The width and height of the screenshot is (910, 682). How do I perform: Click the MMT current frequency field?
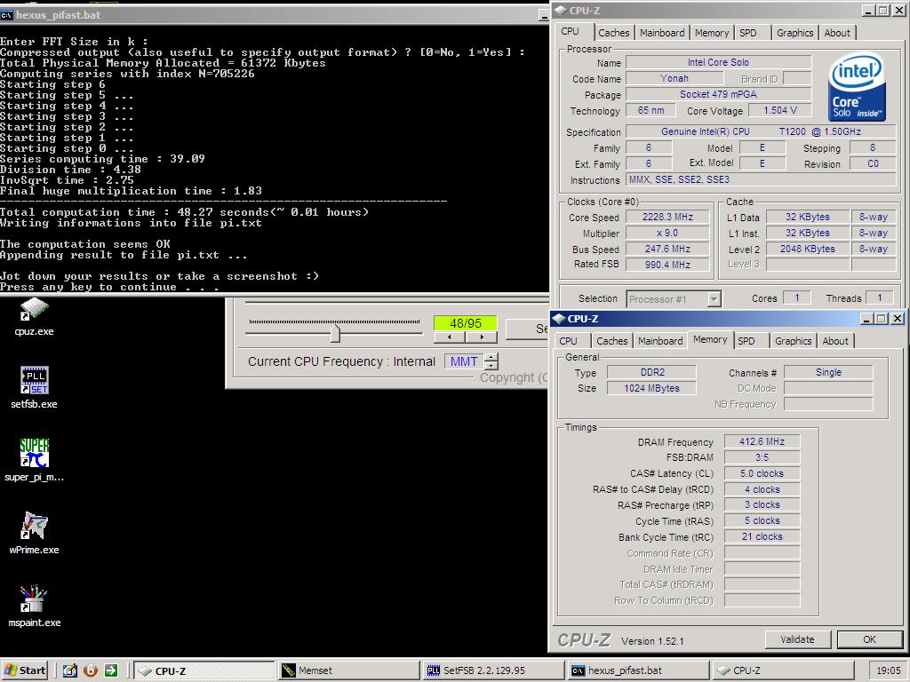coord(464,361)
